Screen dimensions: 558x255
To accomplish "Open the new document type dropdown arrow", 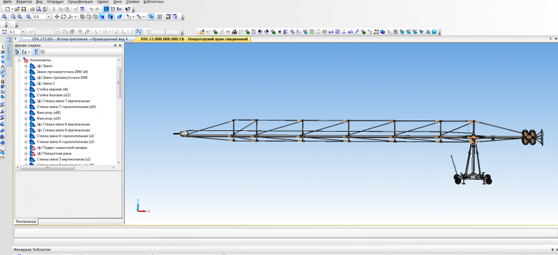I will click(12, 9).
